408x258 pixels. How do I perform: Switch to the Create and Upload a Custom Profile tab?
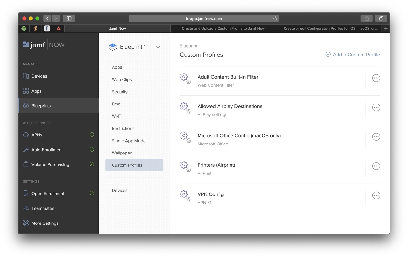click(223, 28)
